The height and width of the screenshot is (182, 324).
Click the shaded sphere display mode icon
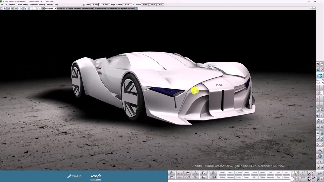(x=320, y=75)
